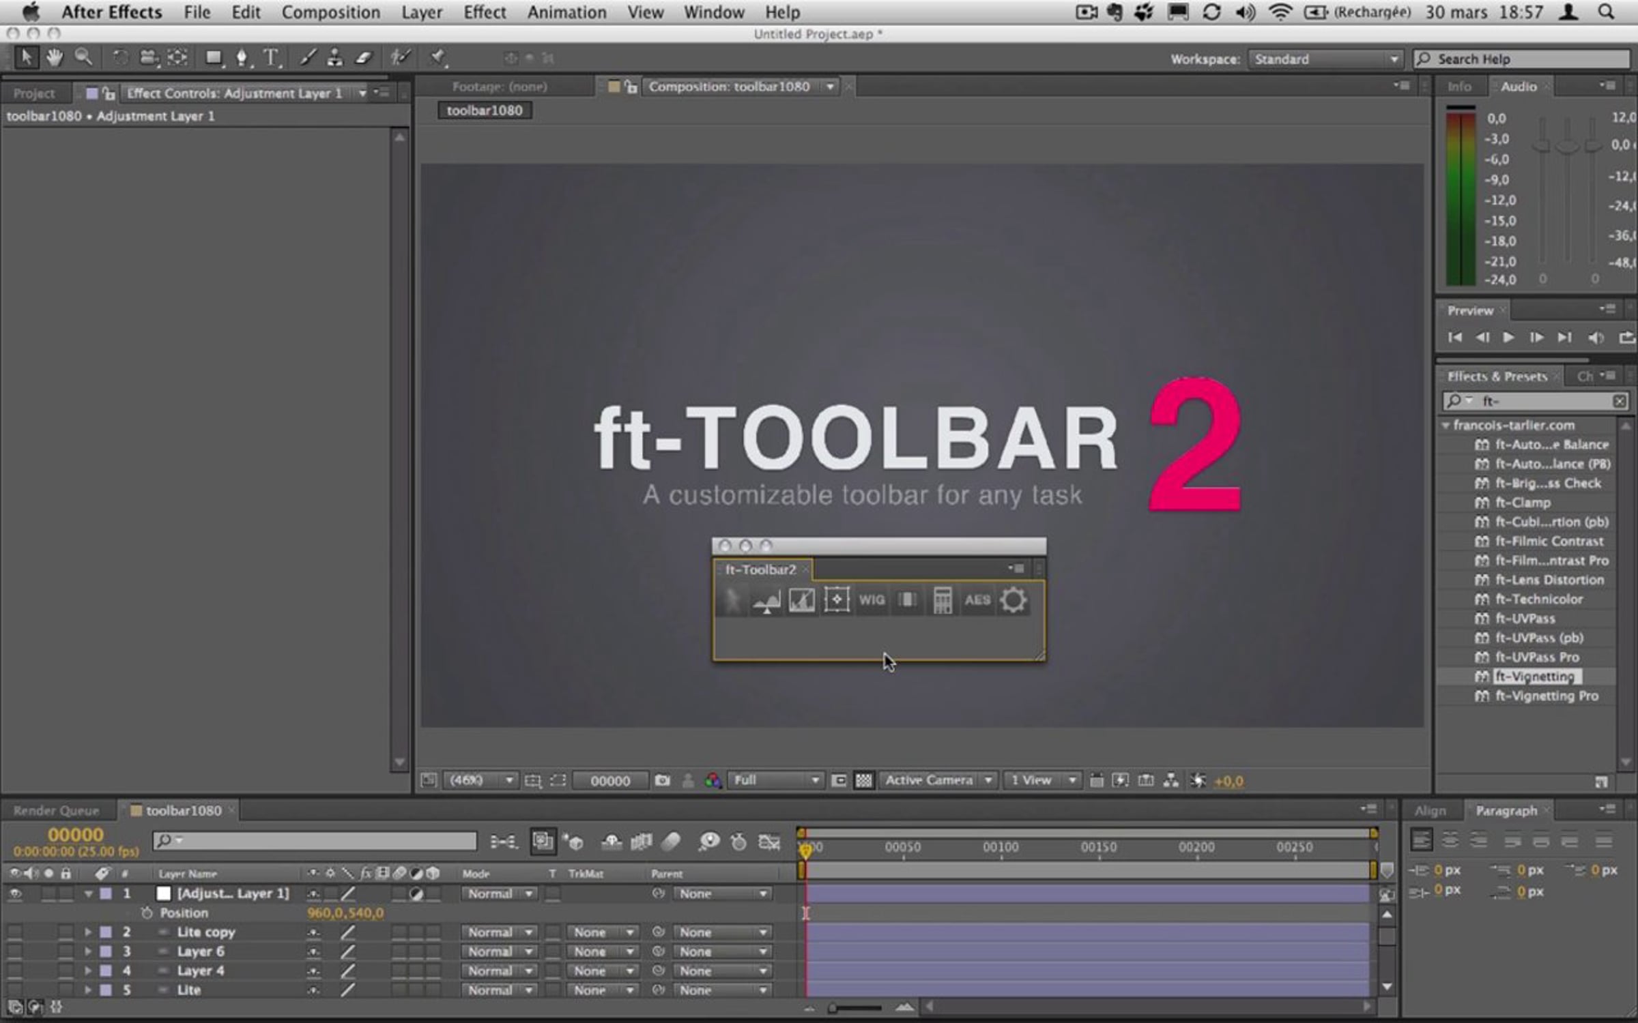
Task: Click the Take Snapshot camera icon
Action: [662, 780]
